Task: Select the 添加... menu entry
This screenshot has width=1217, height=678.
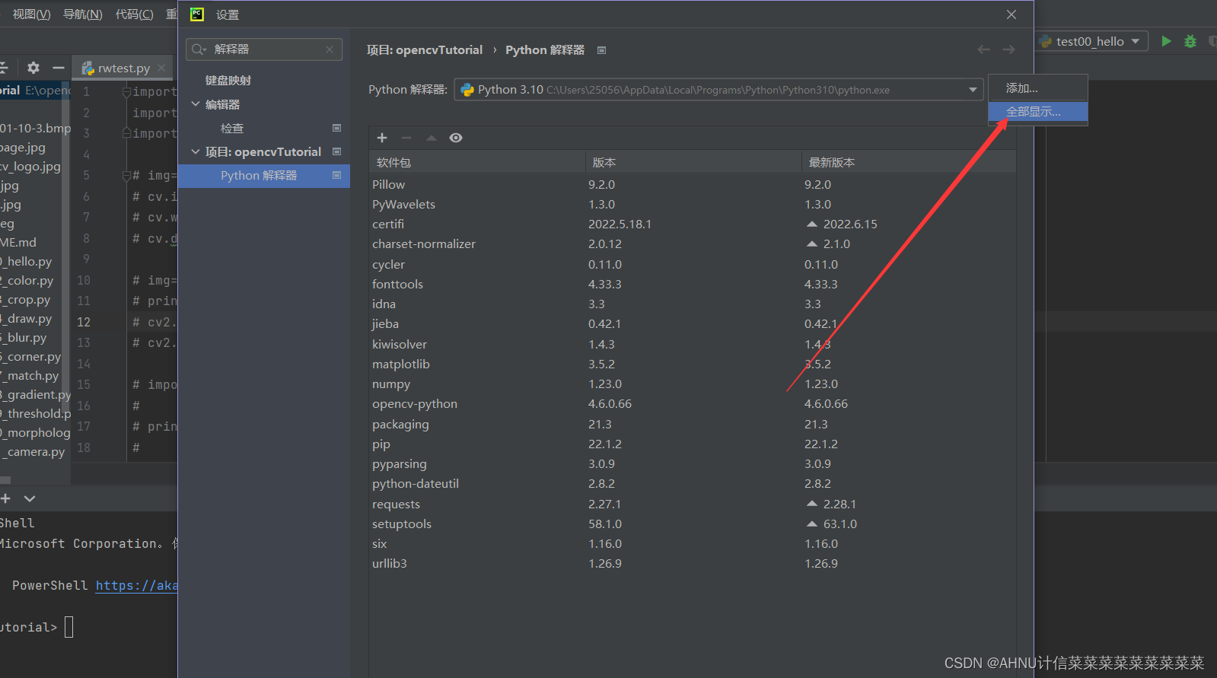Action: click(1037, 88)
